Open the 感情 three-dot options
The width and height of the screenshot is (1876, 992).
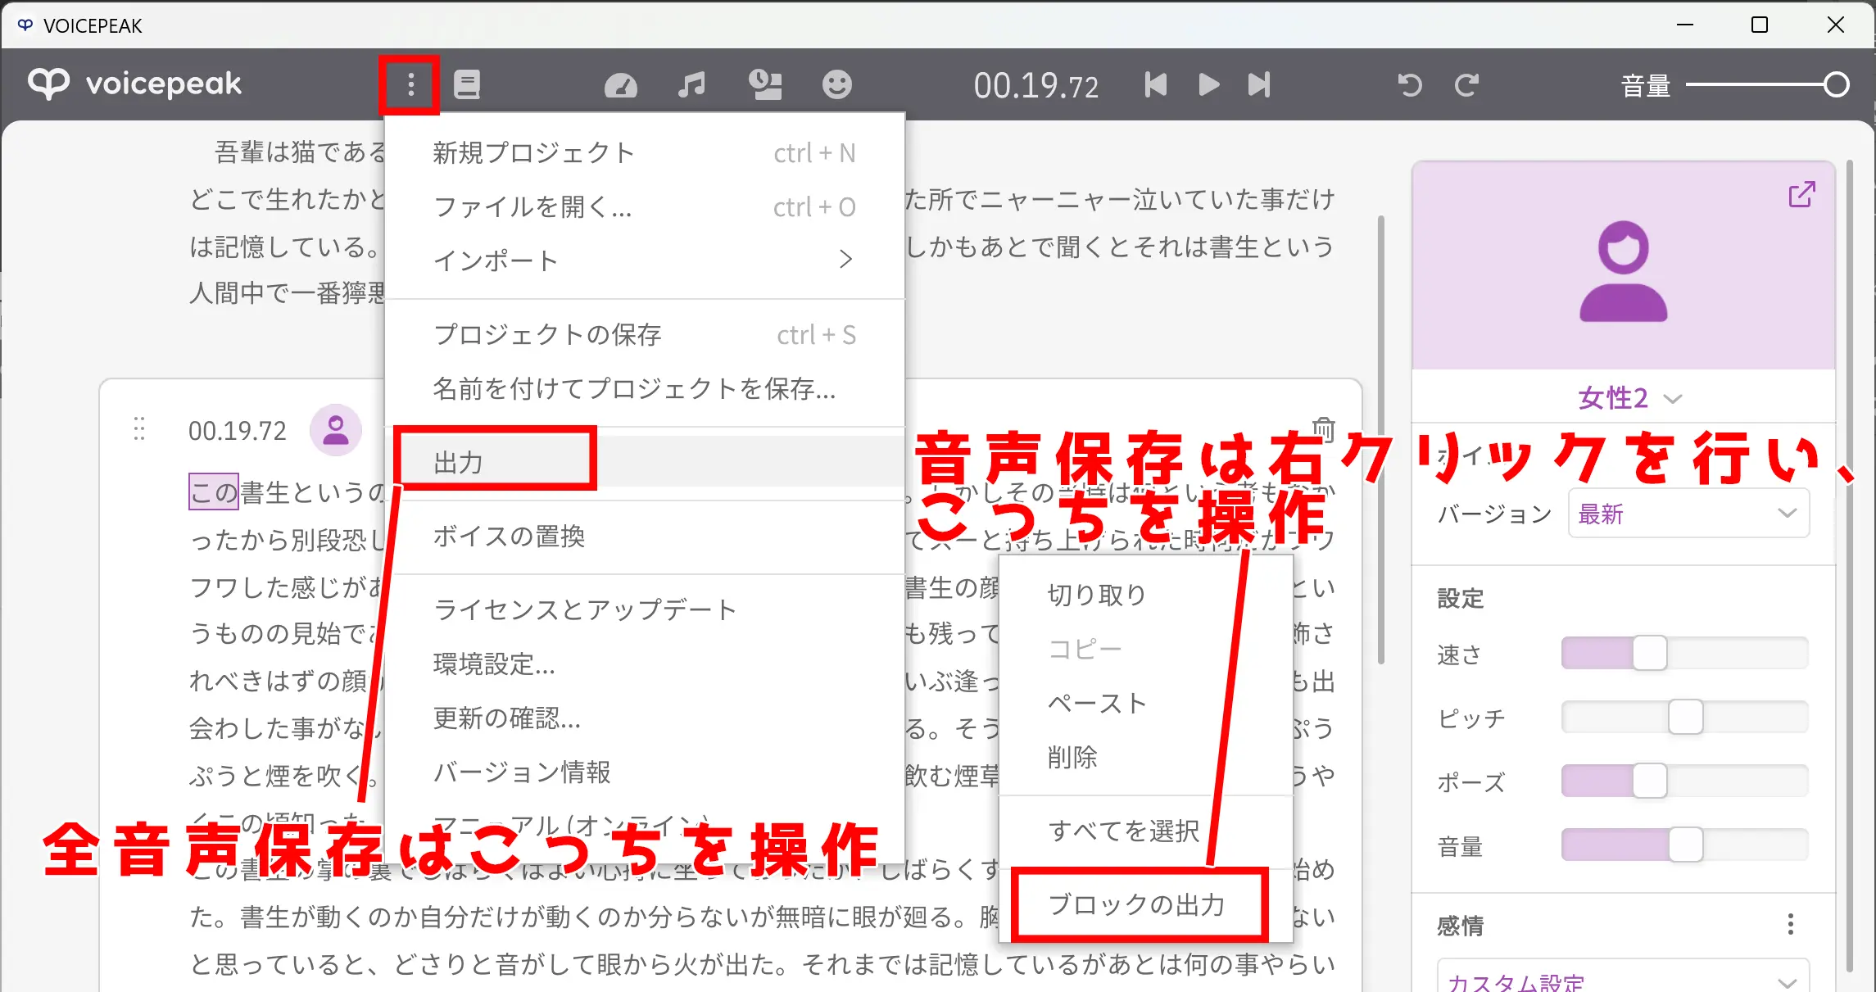(1791, 924)
